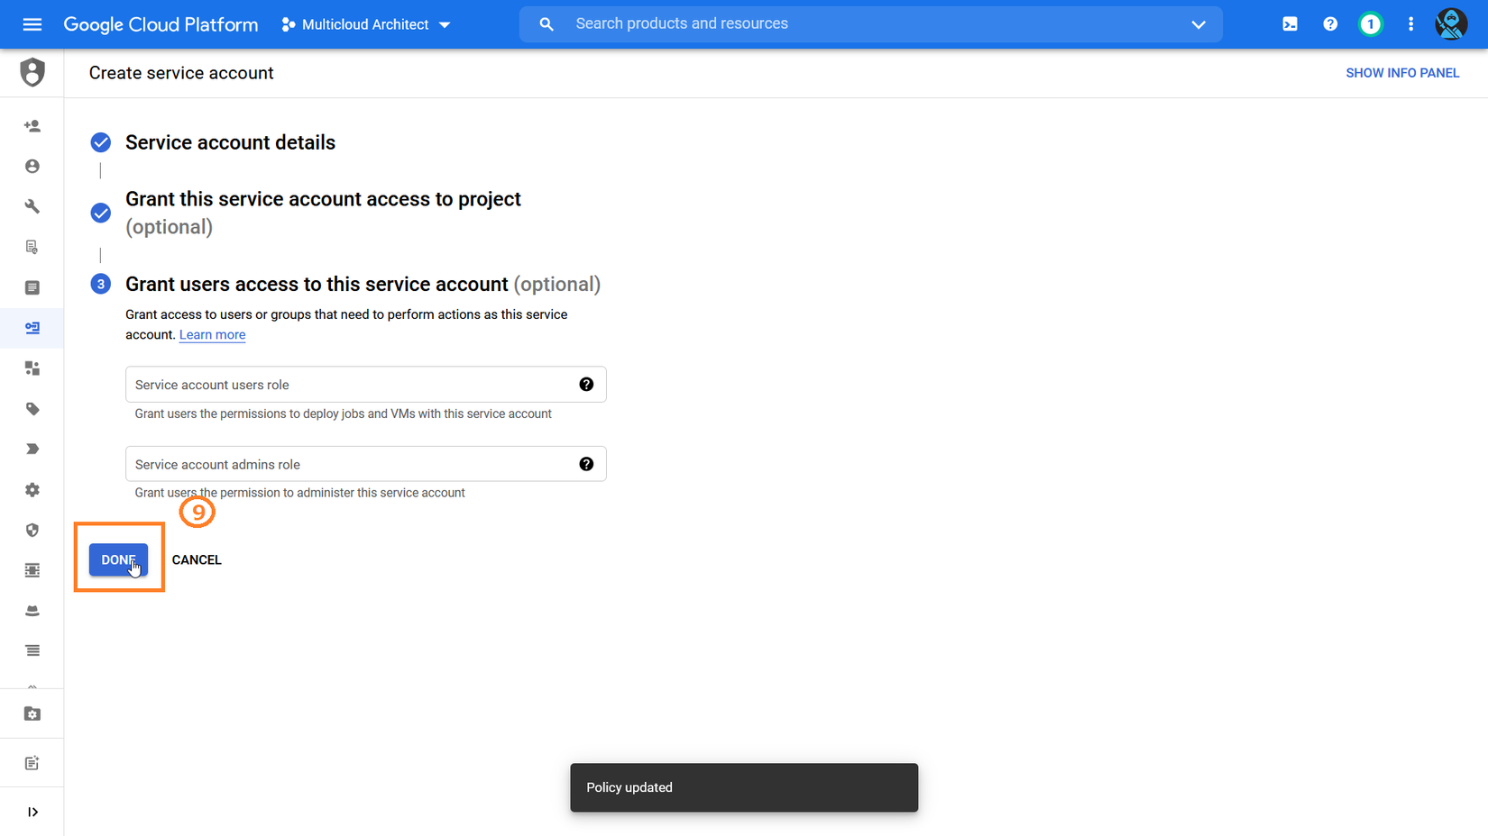
Task: Open Policy Troubleshooter wrench icon in sidebar
Action: click(x=32, y=206)
